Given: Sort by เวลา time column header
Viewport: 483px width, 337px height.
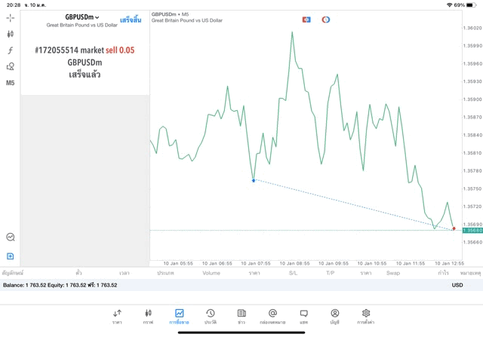Looking at the screenshot, I should point(125,273).
